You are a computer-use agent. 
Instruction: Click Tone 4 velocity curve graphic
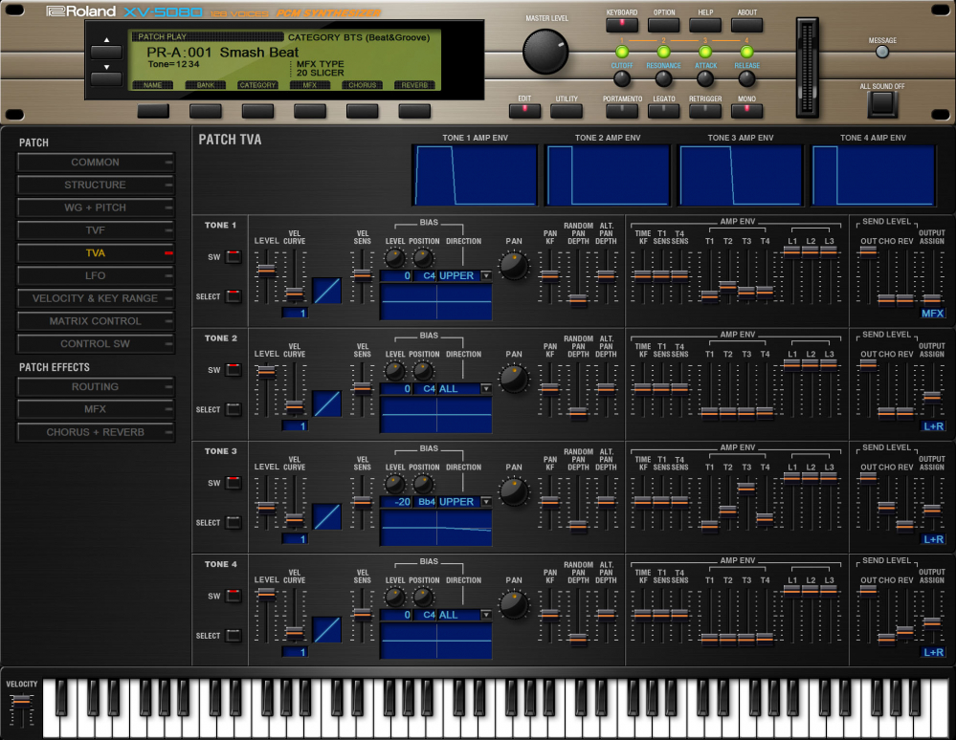tap(326, 630)
